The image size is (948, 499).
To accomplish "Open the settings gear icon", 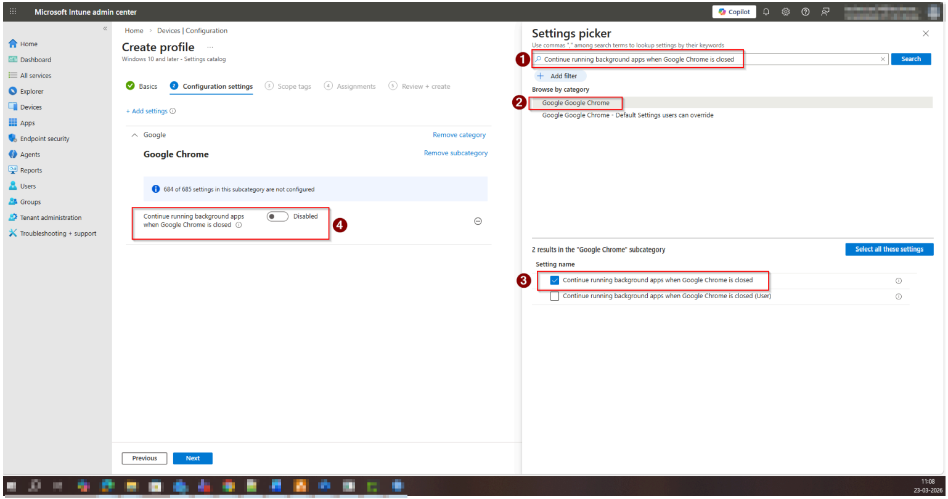I will [x=786, y=12].
